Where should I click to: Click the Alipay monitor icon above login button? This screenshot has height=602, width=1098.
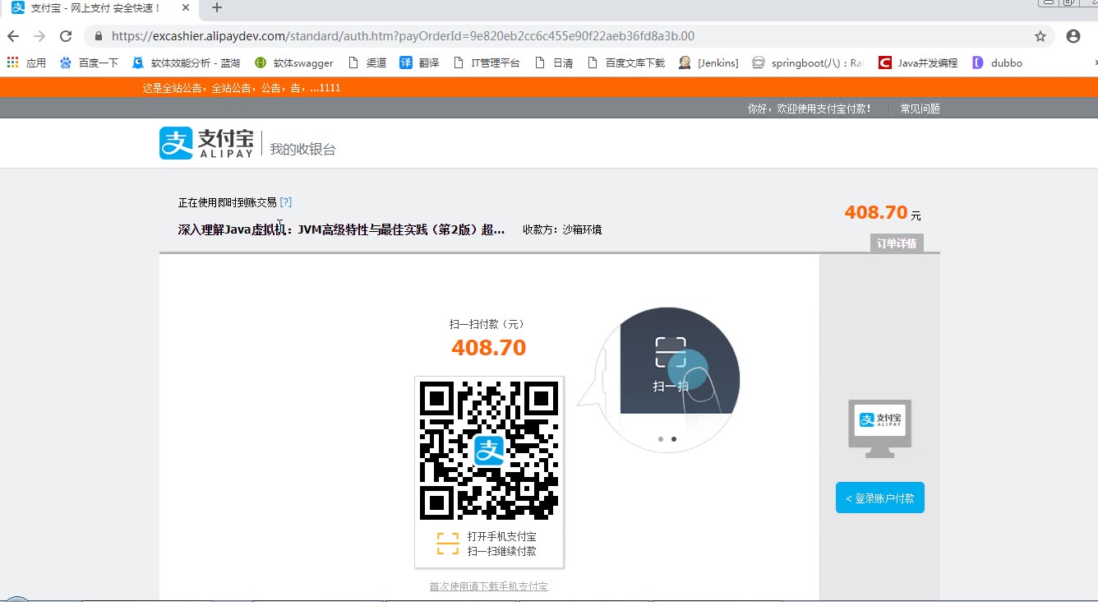pyautogui.click(x=880, y=428)
